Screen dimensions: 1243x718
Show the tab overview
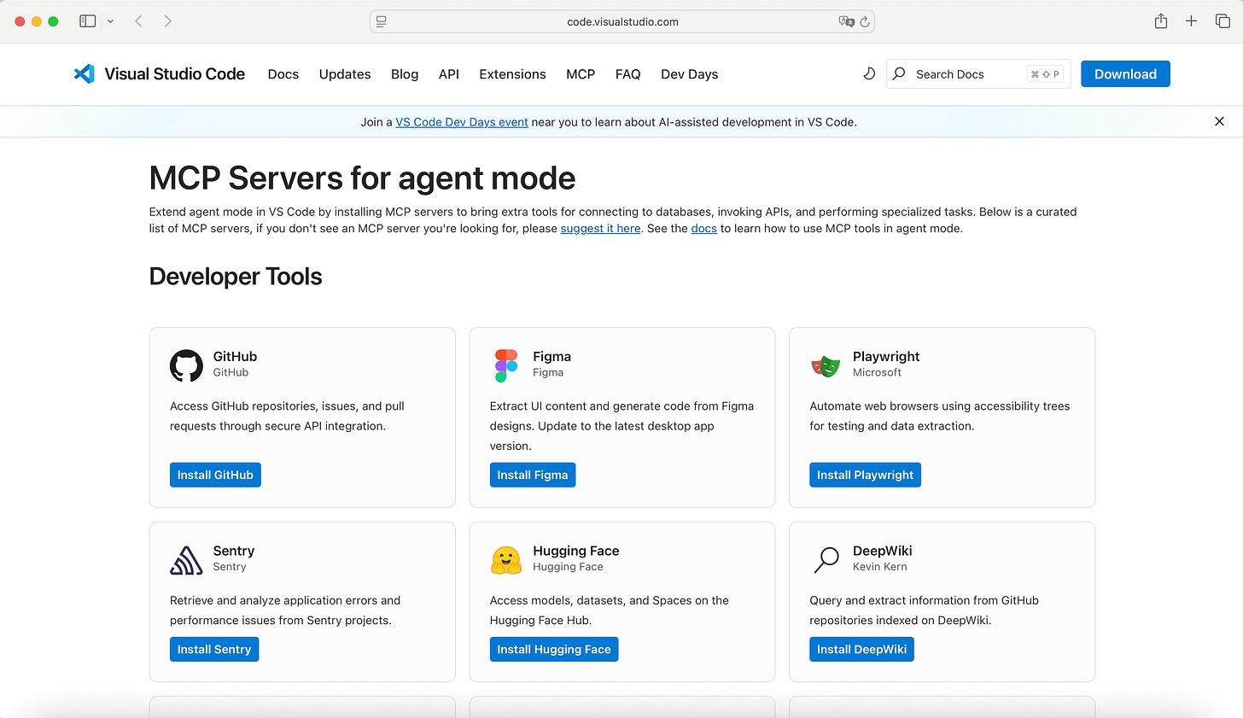click(1223, 21)
